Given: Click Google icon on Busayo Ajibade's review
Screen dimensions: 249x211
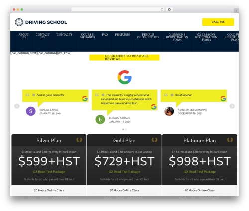Looking at the screenshot, I should [154, 107].
